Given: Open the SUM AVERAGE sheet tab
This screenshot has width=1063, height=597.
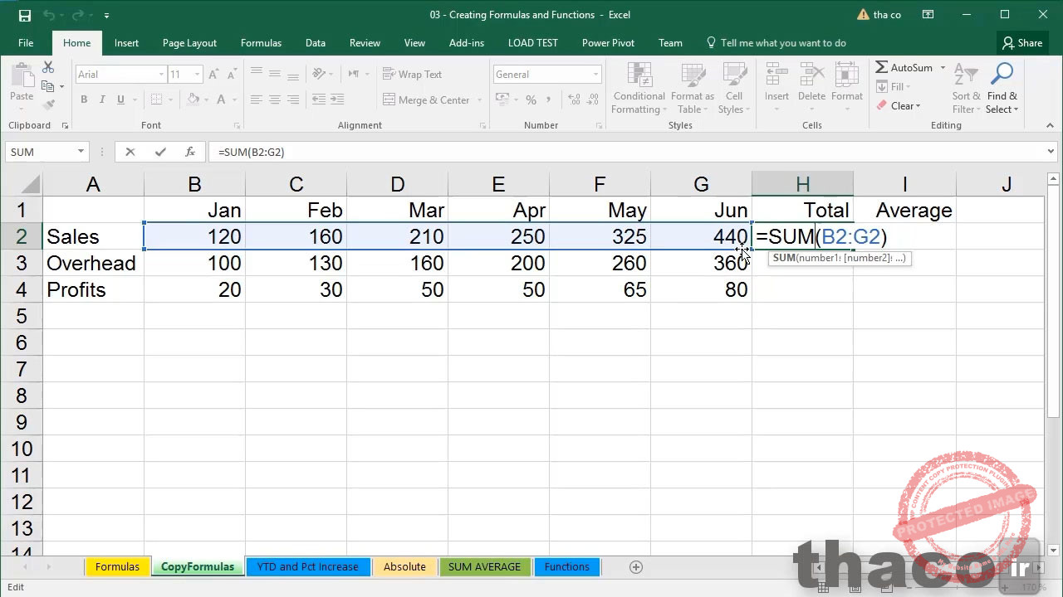Looking at the screenshot, I should coord(484,567).
